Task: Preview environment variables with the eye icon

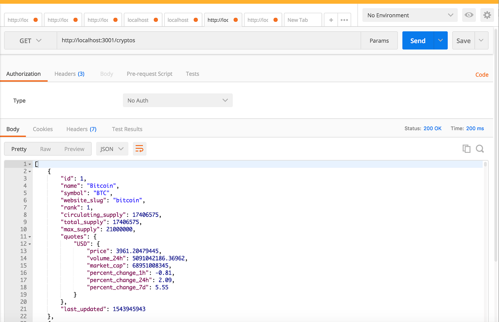Action: (469, 15)
